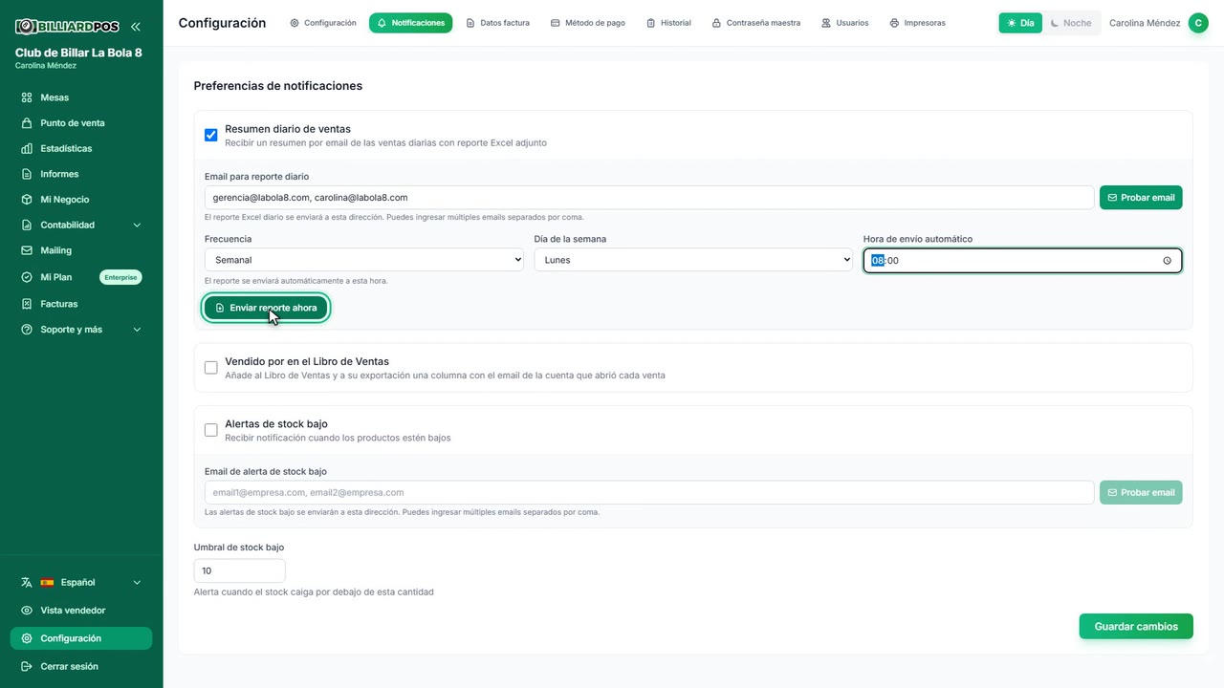Switch to Día theme

(x=1020, y=23)
